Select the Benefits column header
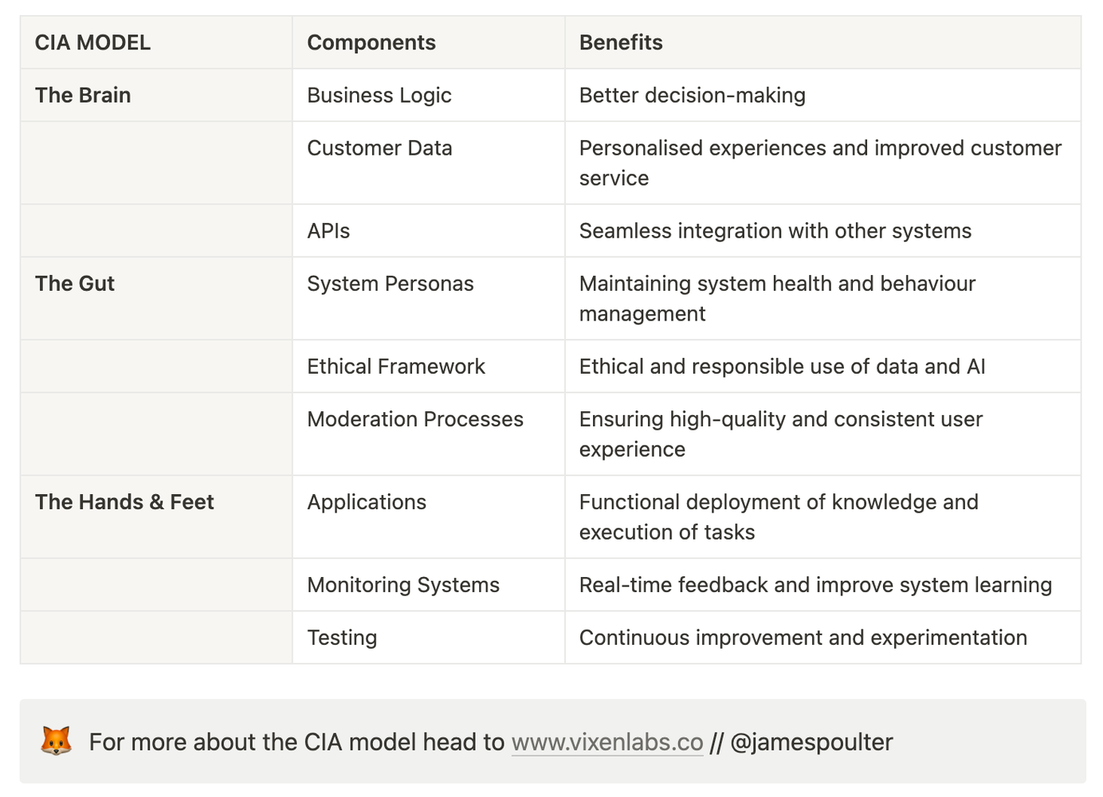1103x797 pixels. point(822,42)
